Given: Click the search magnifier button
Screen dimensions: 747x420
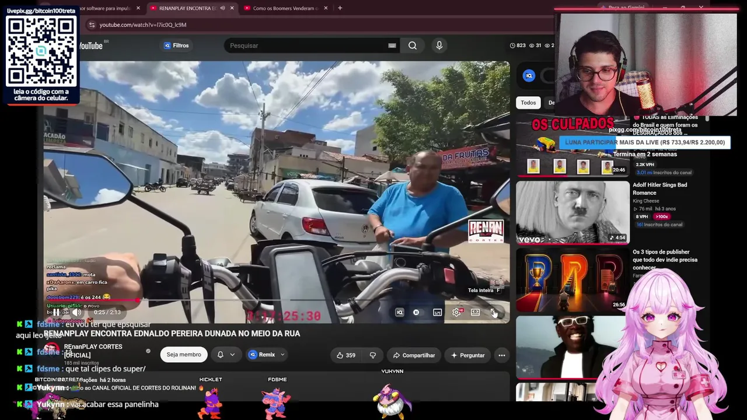Looking at the screenshot, I should 413,45.
